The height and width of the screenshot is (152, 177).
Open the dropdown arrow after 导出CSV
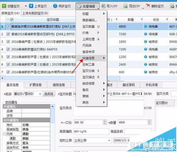tap(143, 8)
